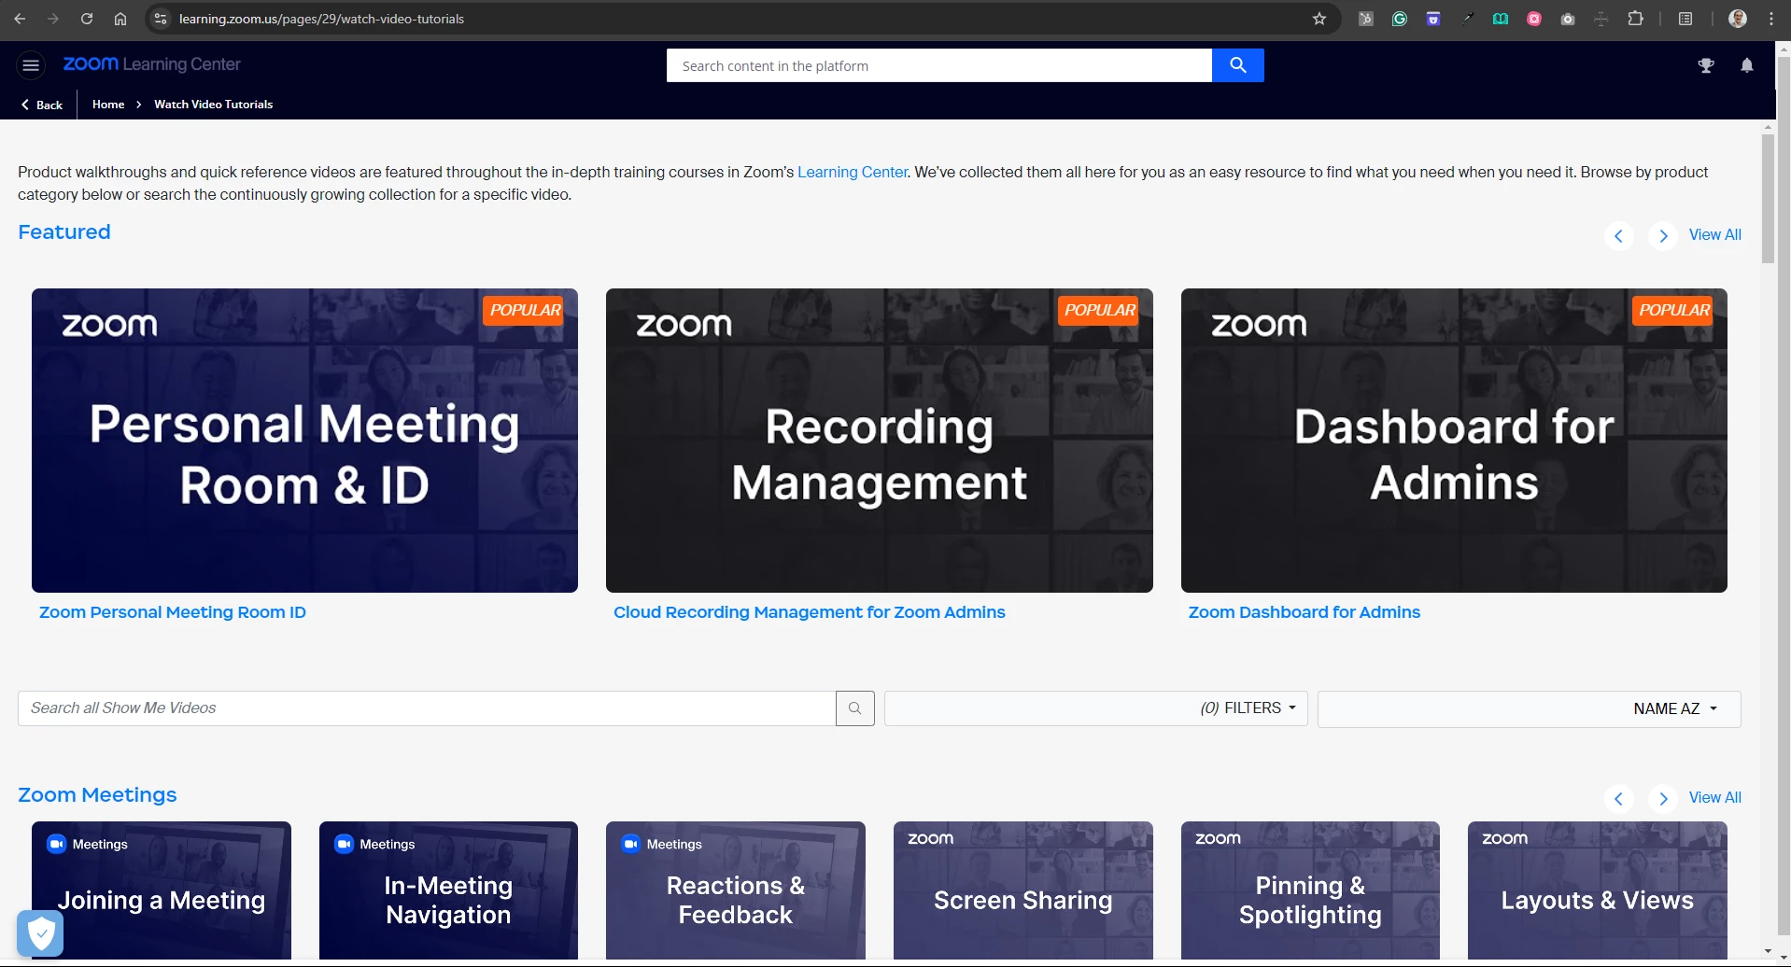Open the teal book reader extension
The height and width of the screenshot is (967, 1791).
click(1501, 19)
